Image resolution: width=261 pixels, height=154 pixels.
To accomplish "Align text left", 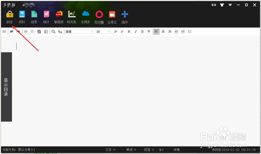I will (156, 32).
